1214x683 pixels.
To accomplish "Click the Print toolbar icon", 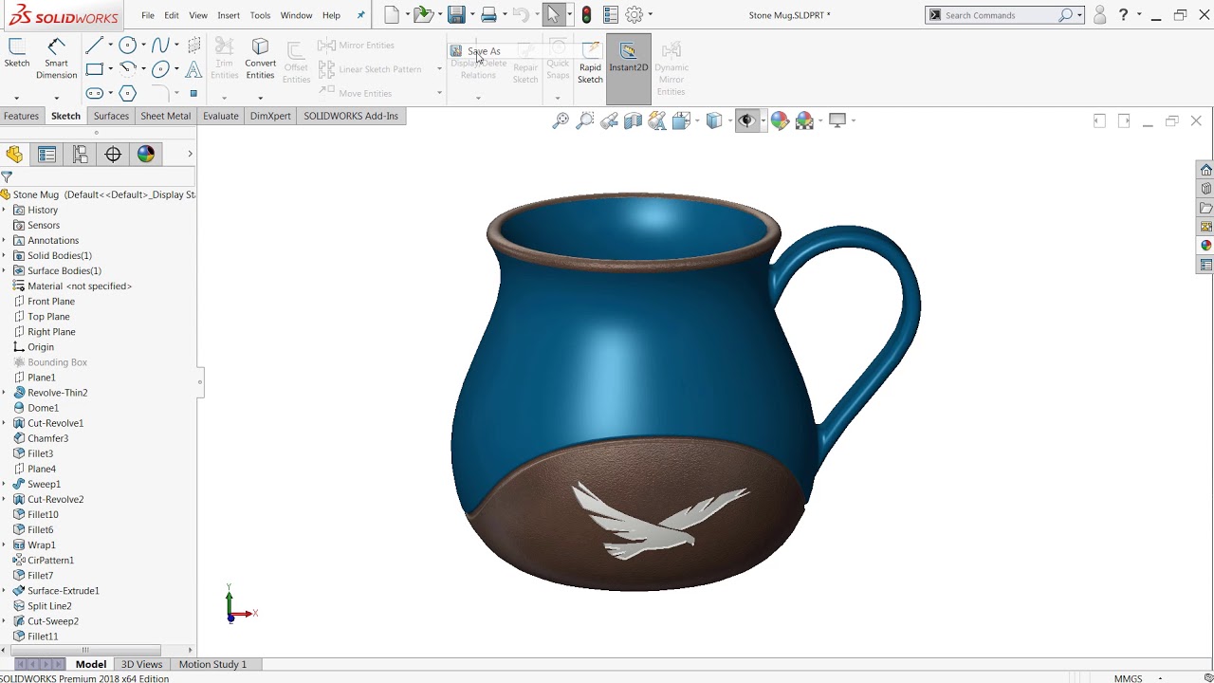I will 488,14.
